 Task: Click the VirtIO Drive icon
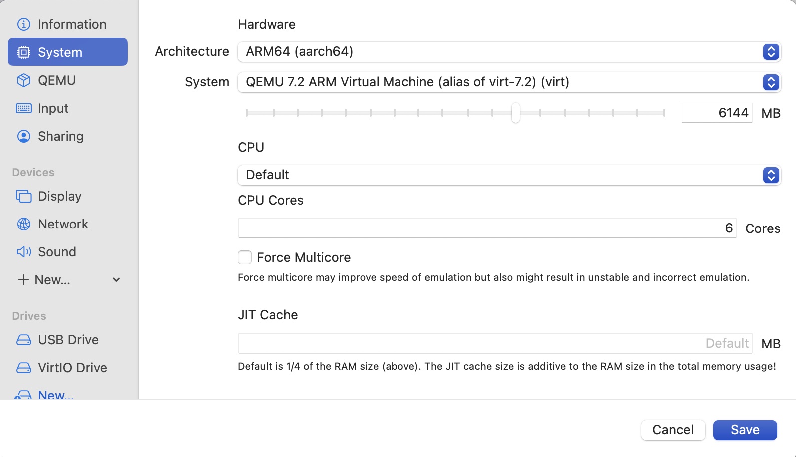pos(24,368)
